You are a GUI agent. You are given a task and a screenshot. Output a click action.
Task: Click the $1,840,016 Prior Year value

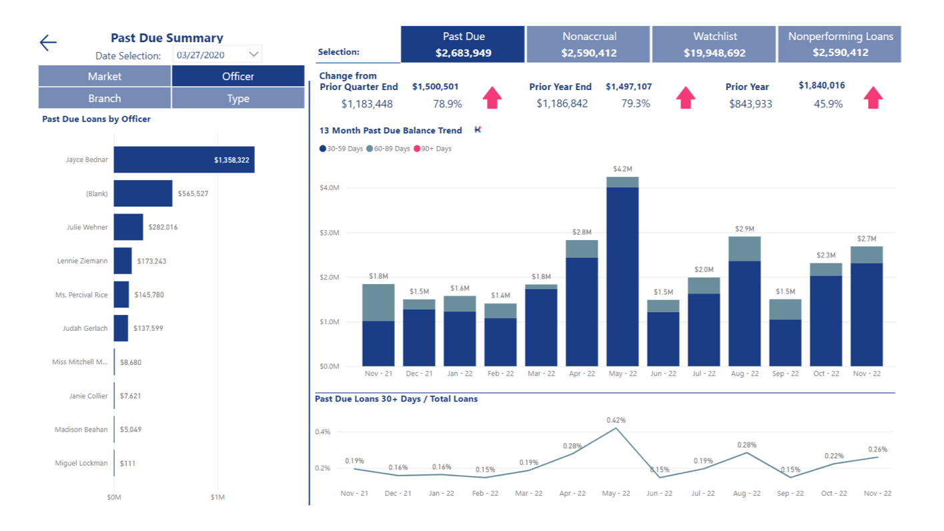(x=822, y=85)
